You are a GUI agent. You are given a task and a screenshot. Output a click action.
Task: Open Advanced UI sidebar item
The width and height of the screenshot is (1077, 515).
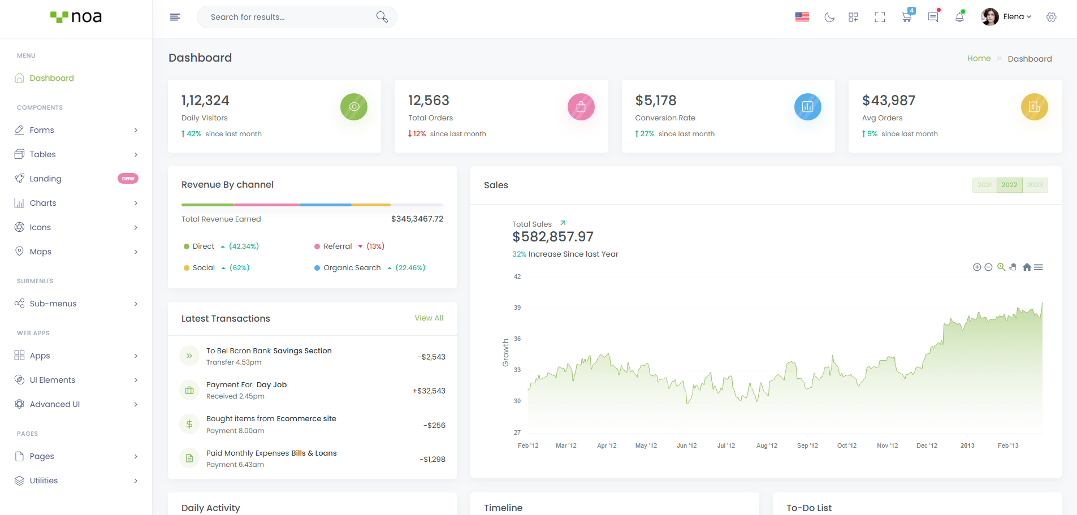76,404
